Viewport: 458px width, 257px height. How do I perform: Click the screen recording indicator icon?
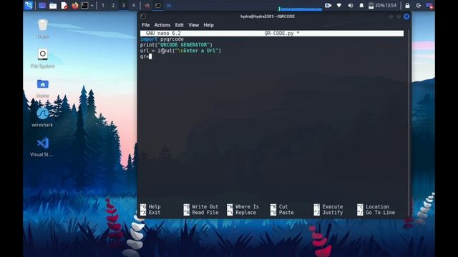click(x=328, y=5)
